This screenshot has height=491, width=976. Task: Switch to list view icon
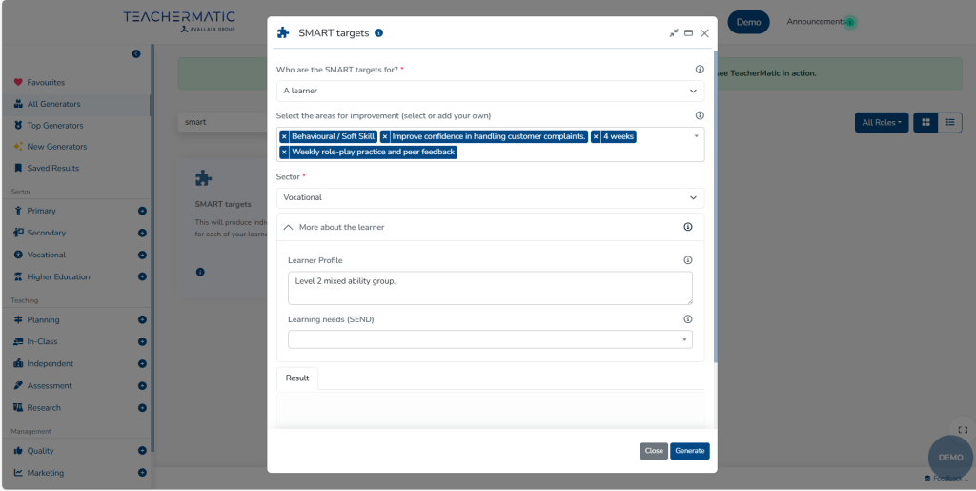click(950, 123)
